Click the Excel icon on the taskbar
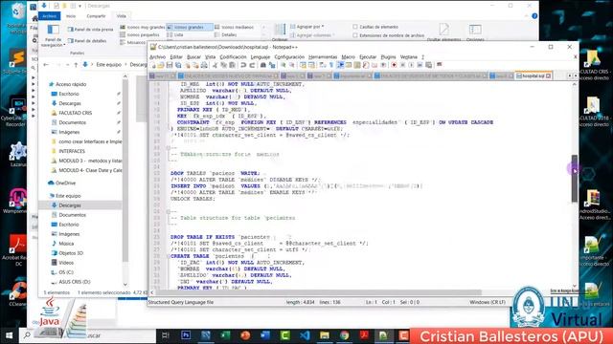The width and height of the screenshot is (613, 344). (226, 335)
